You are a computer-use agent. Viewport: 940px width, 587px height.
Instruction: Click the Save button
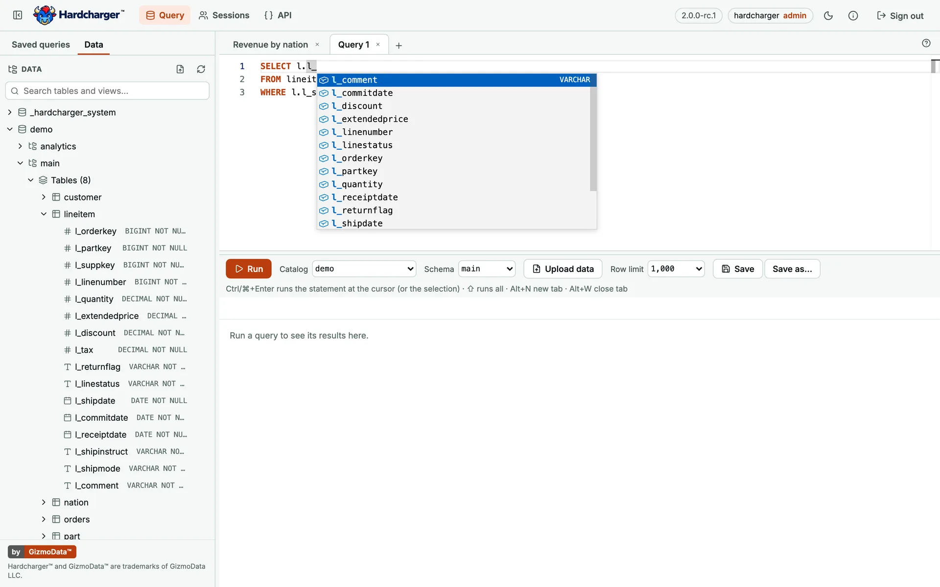737,269
